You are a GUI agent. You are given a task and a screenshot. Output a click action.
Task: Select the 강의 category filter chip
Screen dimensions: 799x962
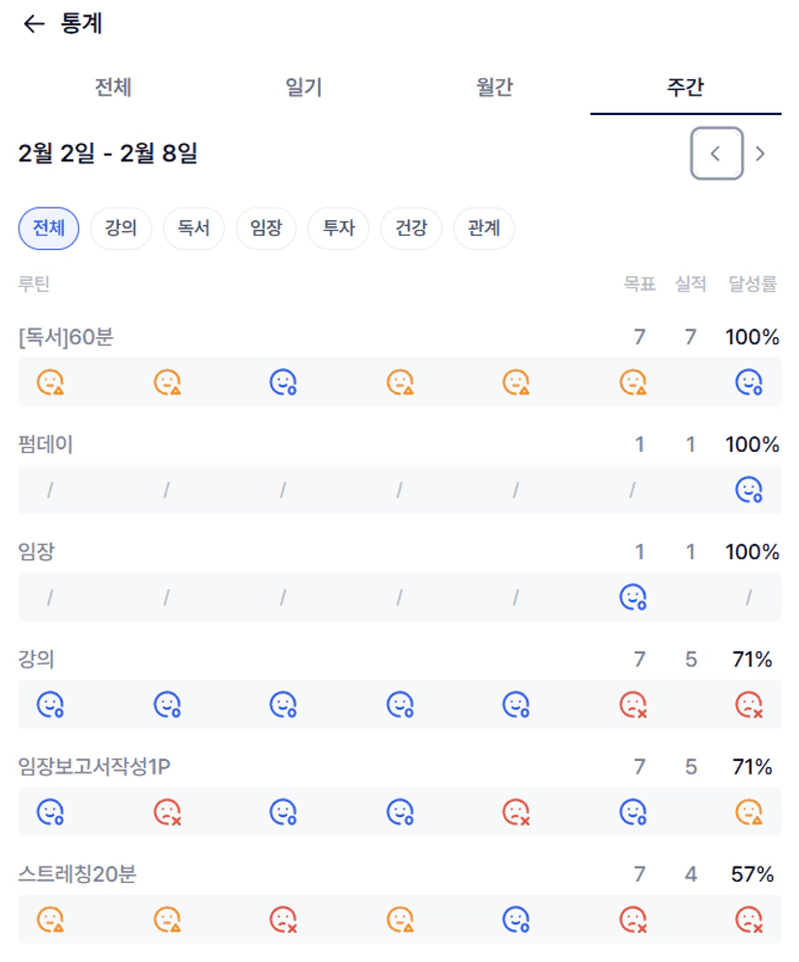pyautogui.click(x=121, y=229)
